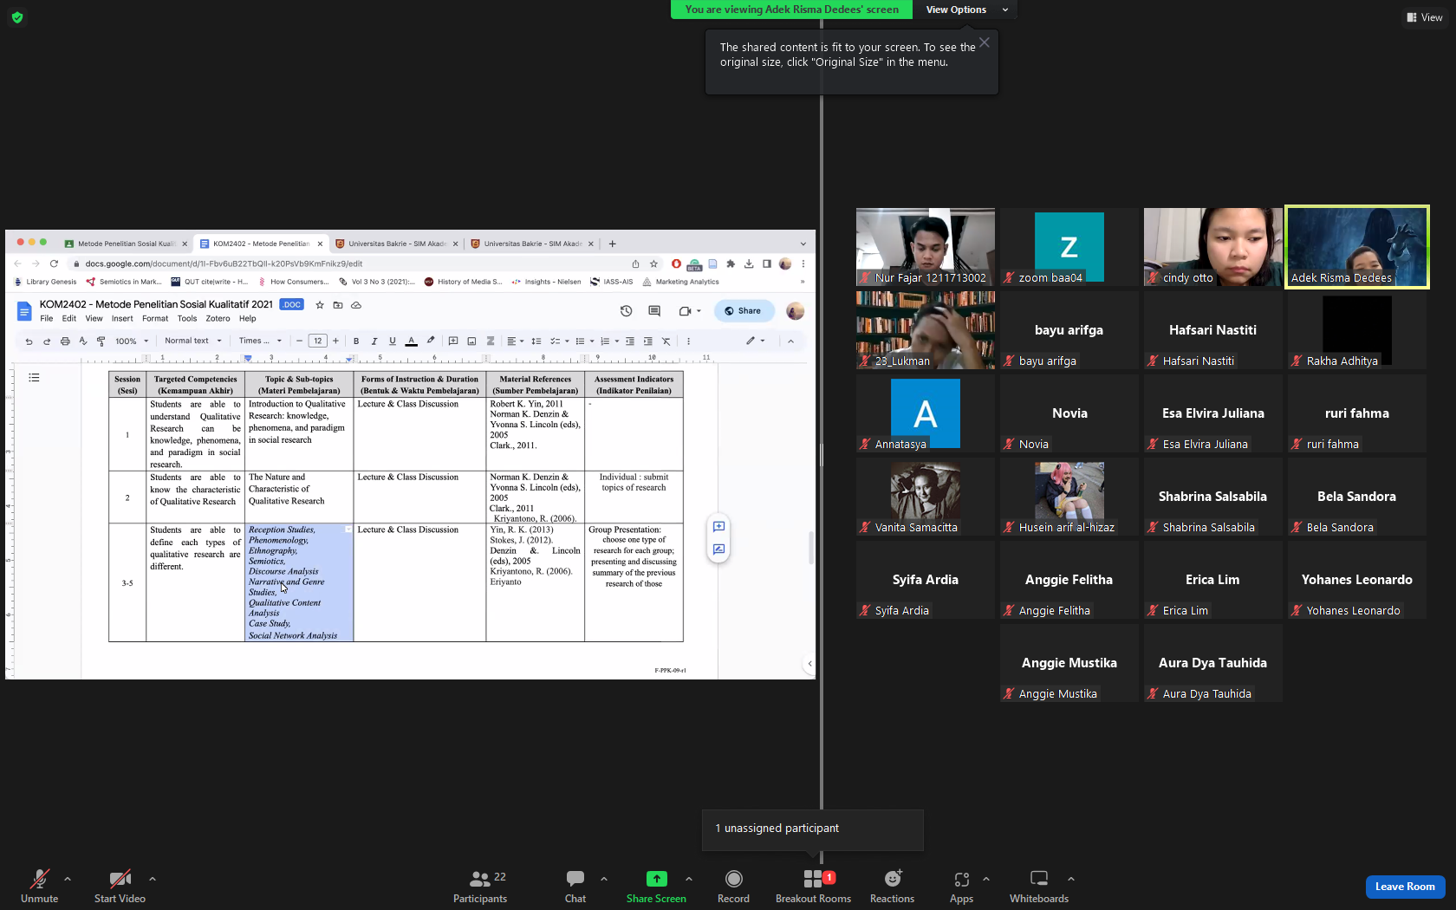The image size is (1456, 910).
Task: Select cindy otto's video thumbnail
Action: point(1212,247)
